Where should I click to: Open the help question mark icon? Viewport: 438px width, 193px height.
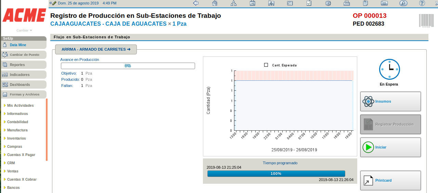[422, 3]
